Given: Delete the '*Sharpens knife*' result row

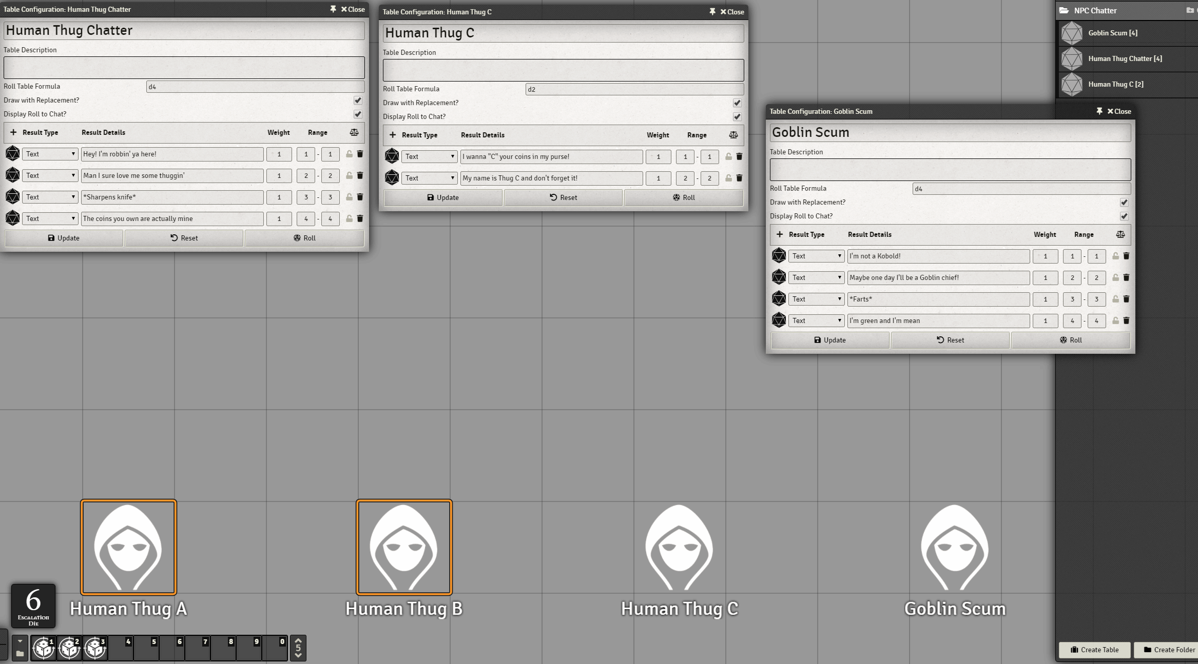Looking at the screenshot, I should click(360, 197).
